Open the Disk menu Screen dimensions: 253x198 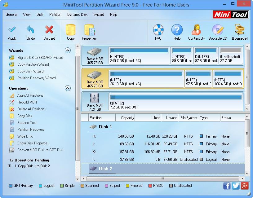pos(40,15)
